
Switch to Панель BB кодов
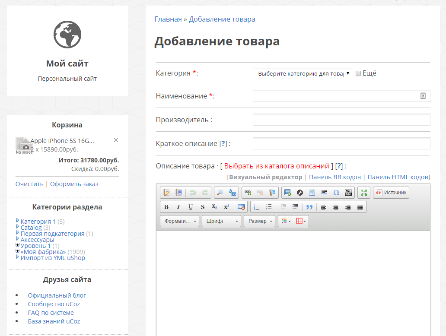[x=334, y=177]
